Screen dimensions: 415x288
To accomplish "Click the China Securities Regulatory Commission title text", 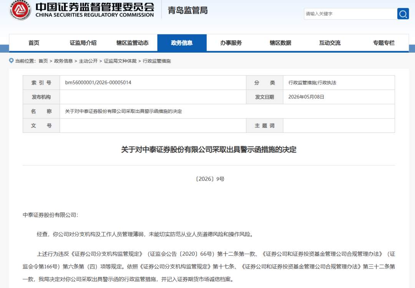I will click(x=95, y=10).
